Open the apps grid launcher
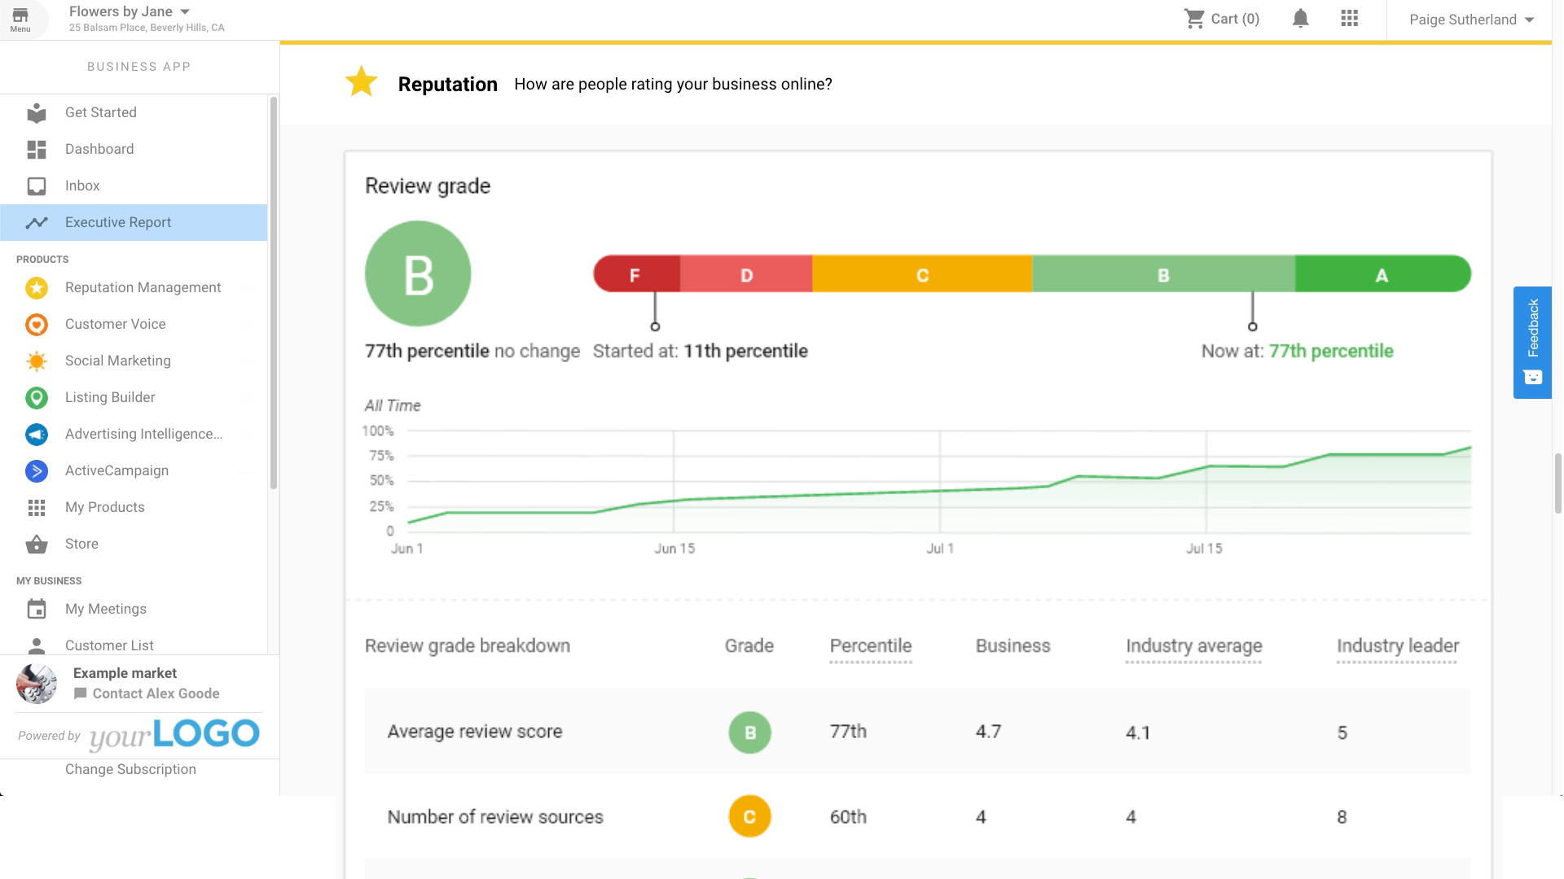 [1350, 19]
